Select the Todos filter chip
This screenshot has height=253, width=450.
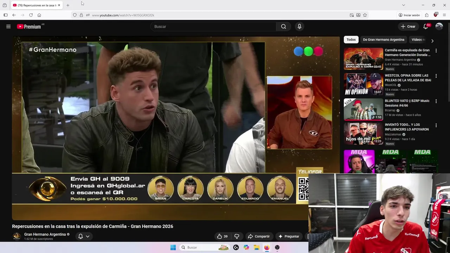pos(351,40)
